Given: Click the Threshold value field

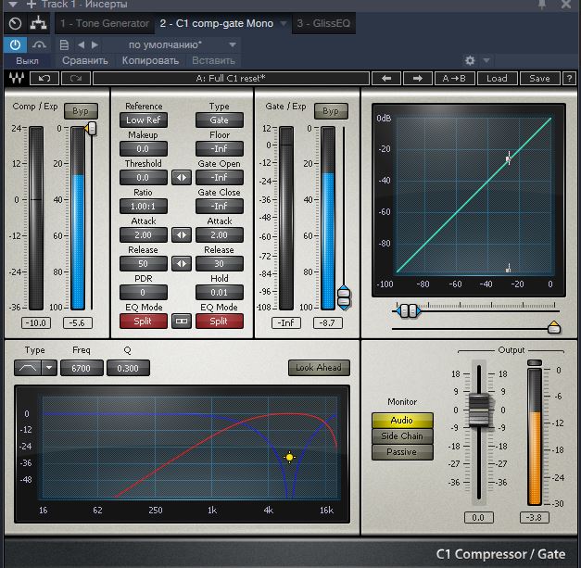Looking at the screenshot, I should [143, 178].
